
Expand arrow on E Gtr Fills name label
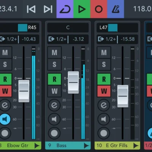(x=136, y=146)
